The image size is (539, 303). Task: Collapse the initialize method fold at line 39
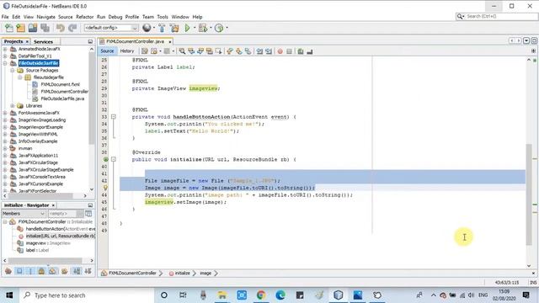pyautogui.click(x=114, y=159)
